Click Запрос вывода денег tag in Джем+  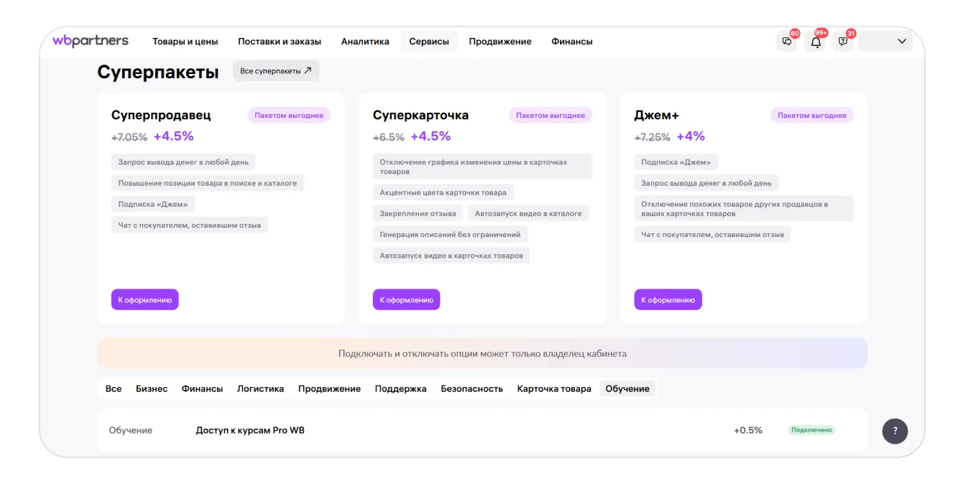click(x=707, y=183)
